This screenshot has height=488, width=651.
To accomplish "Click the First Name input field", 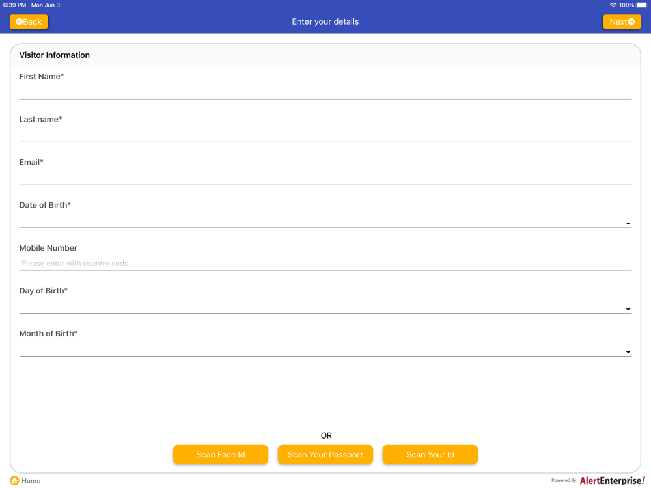I will (325, 91).
